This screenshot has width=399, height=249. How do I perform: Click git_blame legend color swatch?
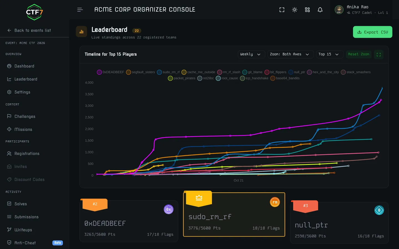[245, 72]
